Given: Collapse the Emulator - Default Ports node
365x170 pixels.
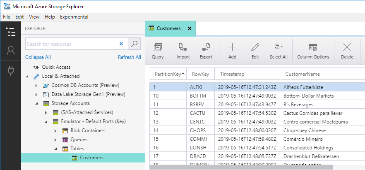Looking at the screenshot, I should pyautogui.click(x=46, y=121).
